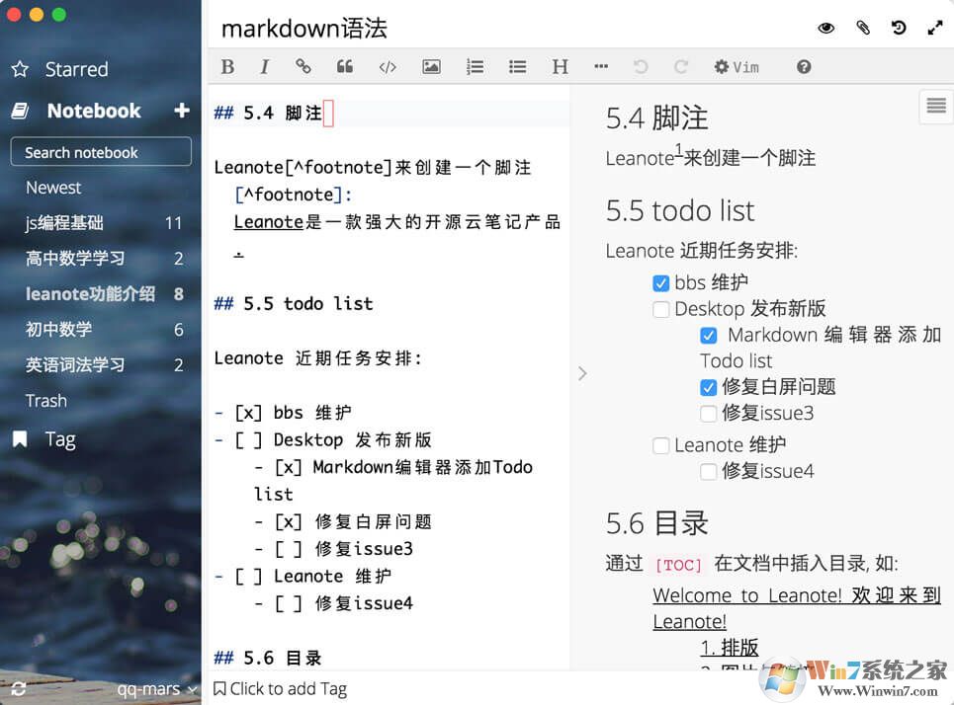Image resolution: width=954 pixels, height=705 pixels.
Task: Open the Trash folder
Action: point(46,401)
